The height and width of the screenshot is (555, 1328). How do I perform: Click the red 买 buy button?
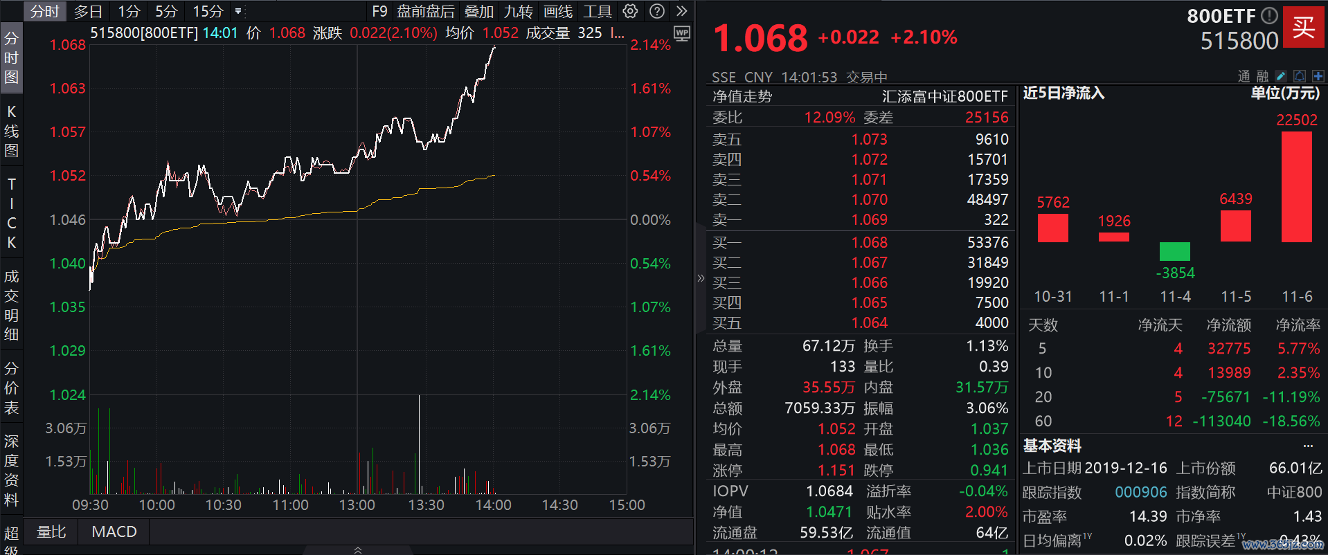pyautogui.click(x=1303, y=27)
